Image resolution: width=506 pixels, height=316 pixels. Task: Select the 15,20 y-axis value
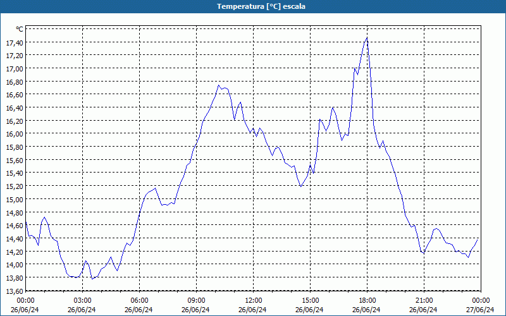coord(15,186)
